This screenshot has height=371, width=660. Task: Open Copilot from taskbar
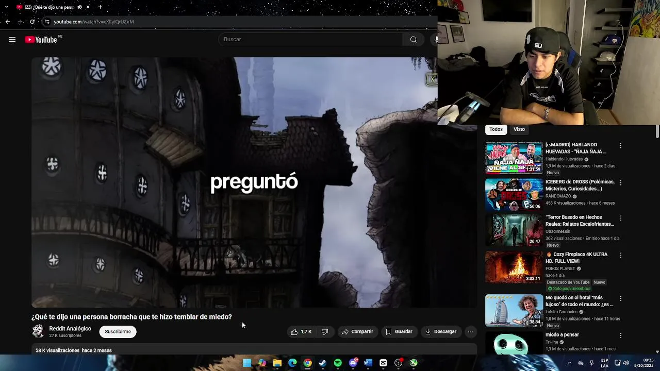point(262,363)
